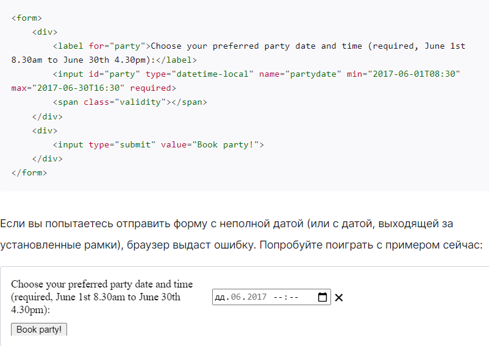Click the 'Book party!' value in code sample
This screenshot has width=489, height=346.
[x=226, y=145]
